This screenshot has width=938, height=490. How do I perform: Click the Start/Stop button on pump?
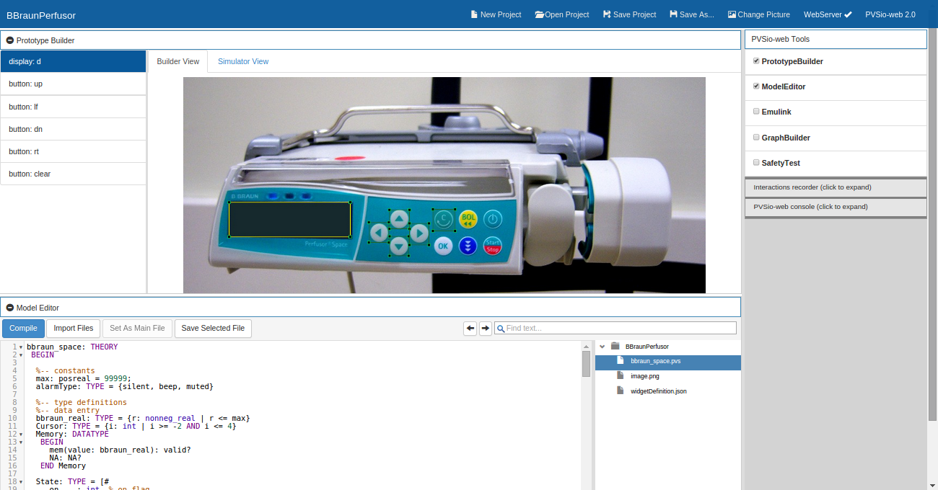(x=492, y=246)
